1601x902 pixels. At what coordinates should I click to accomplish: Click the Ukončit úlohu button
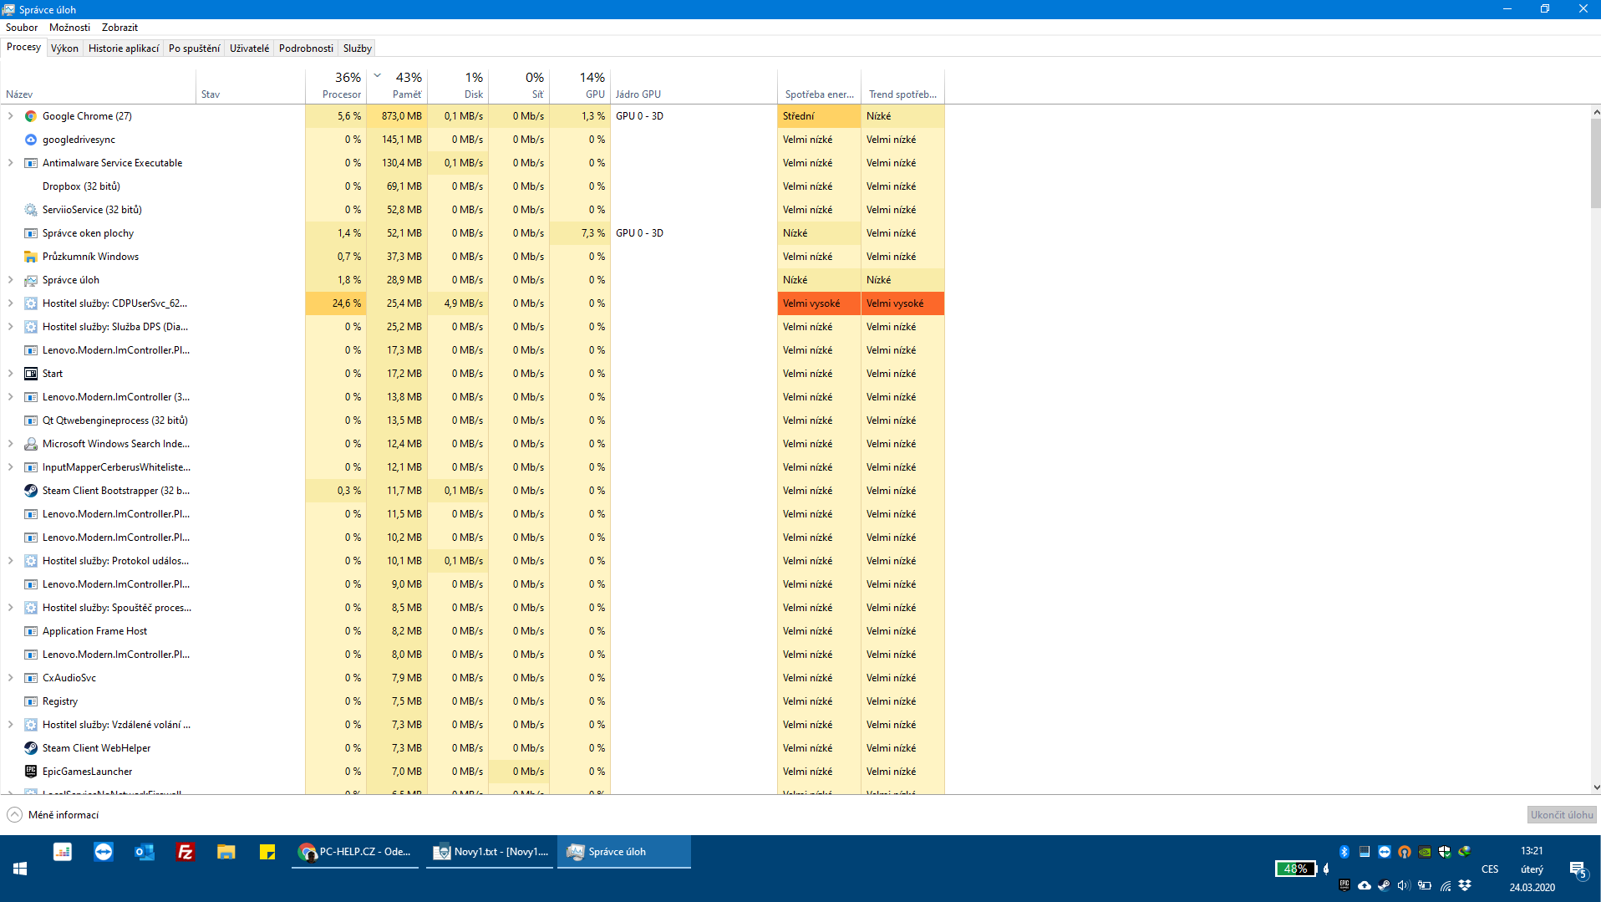pyautogui.click(x=1561, y=815)
